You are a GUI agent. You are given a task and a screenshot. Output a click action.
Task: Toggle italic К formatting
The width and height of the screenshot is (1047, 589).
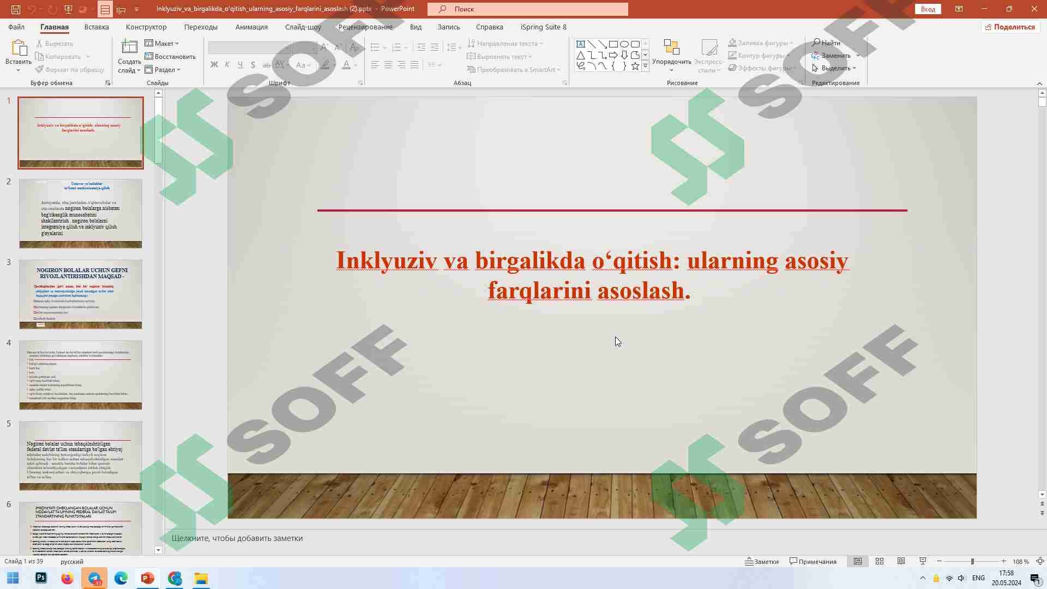point(227,65)
